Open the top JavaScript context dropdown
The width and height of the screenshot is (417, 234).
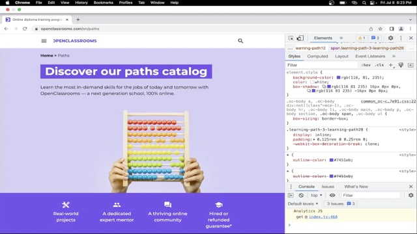tap(317, 195)
